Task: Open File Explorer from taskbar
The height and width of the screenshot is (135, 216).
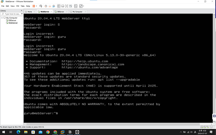Action: 26,132
